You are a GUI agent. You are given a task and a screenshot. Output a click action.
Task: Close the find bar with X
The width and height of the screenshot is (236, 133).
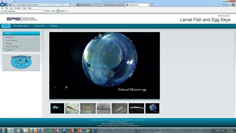click(x=2, y=11)
